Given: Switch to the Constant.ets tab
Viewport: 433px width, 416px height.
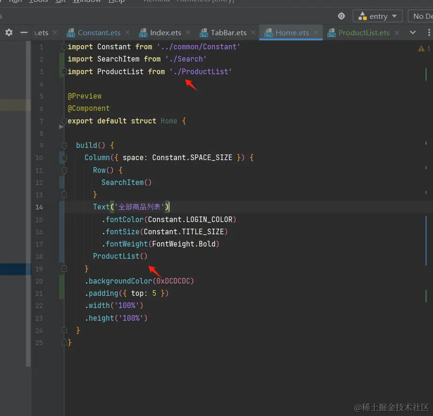Looking at the screenshot, I should (x=99, y=32).
